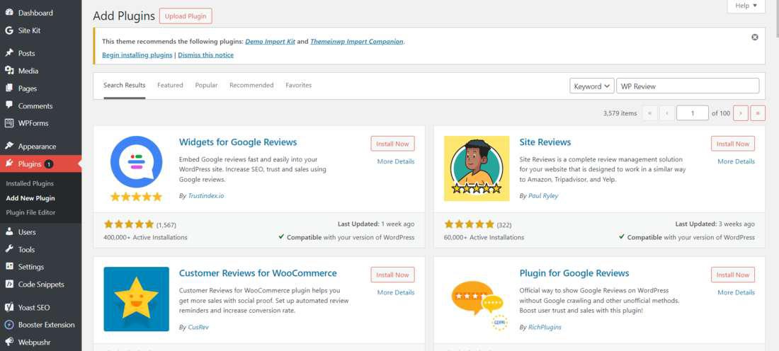This screenshot has width=779, height=351.
Task: Jump to last page of results
Action: (x=758, y=113)
